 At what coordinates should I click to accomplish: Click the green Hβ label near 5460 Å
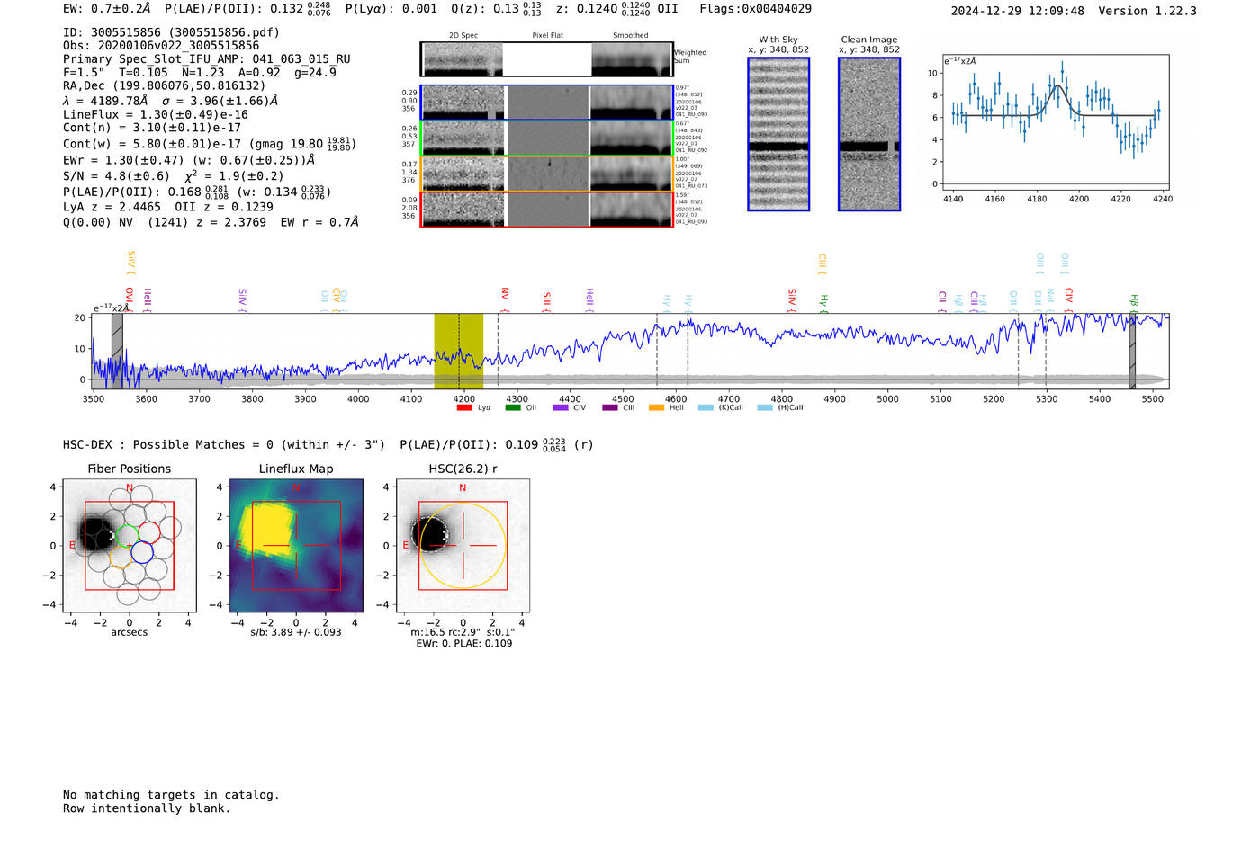(1134, 302)
